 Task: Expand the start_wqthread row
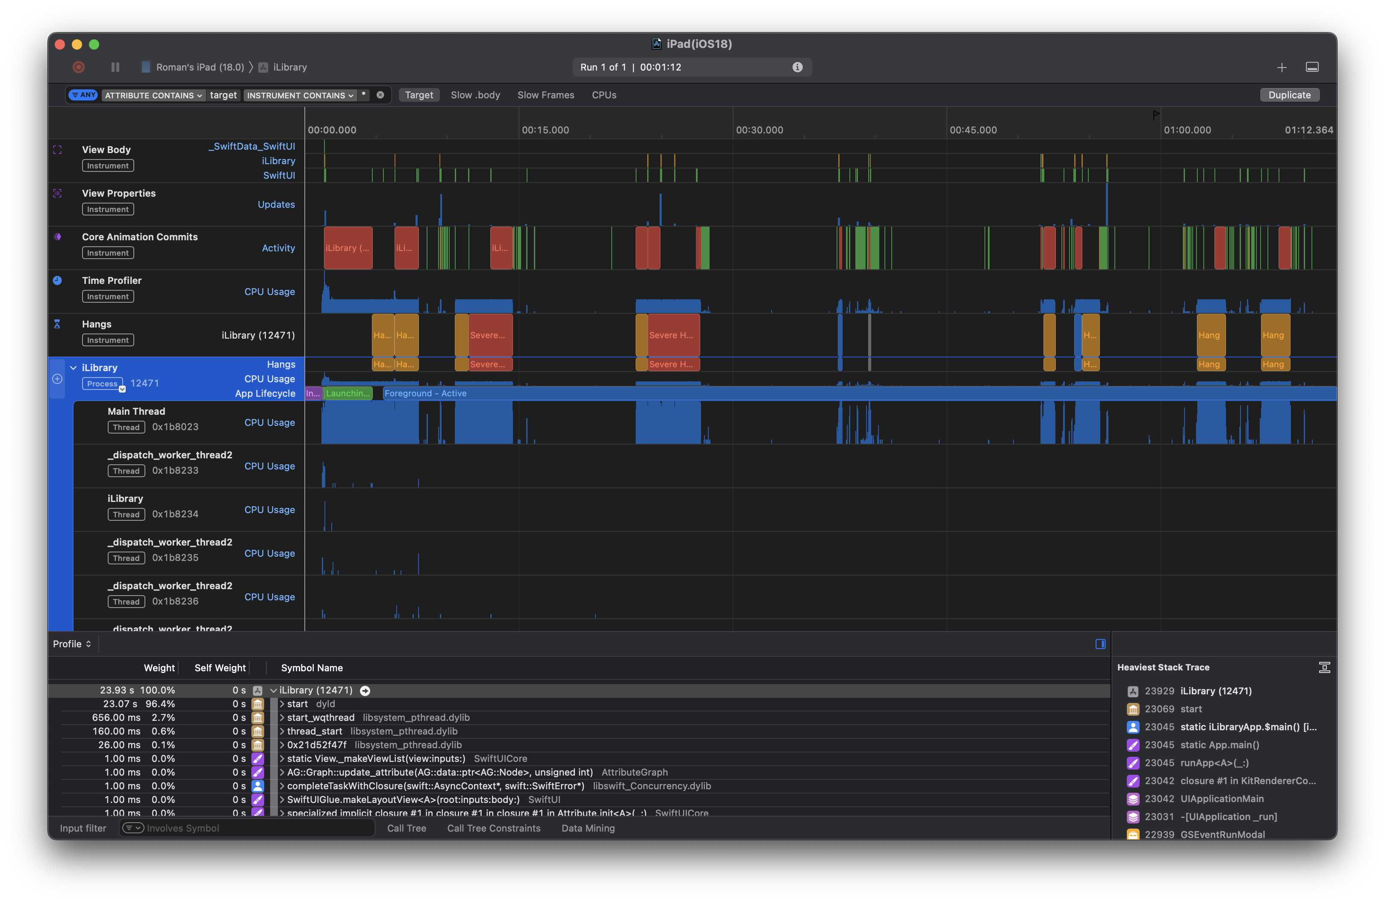click(x=282, y=718)
